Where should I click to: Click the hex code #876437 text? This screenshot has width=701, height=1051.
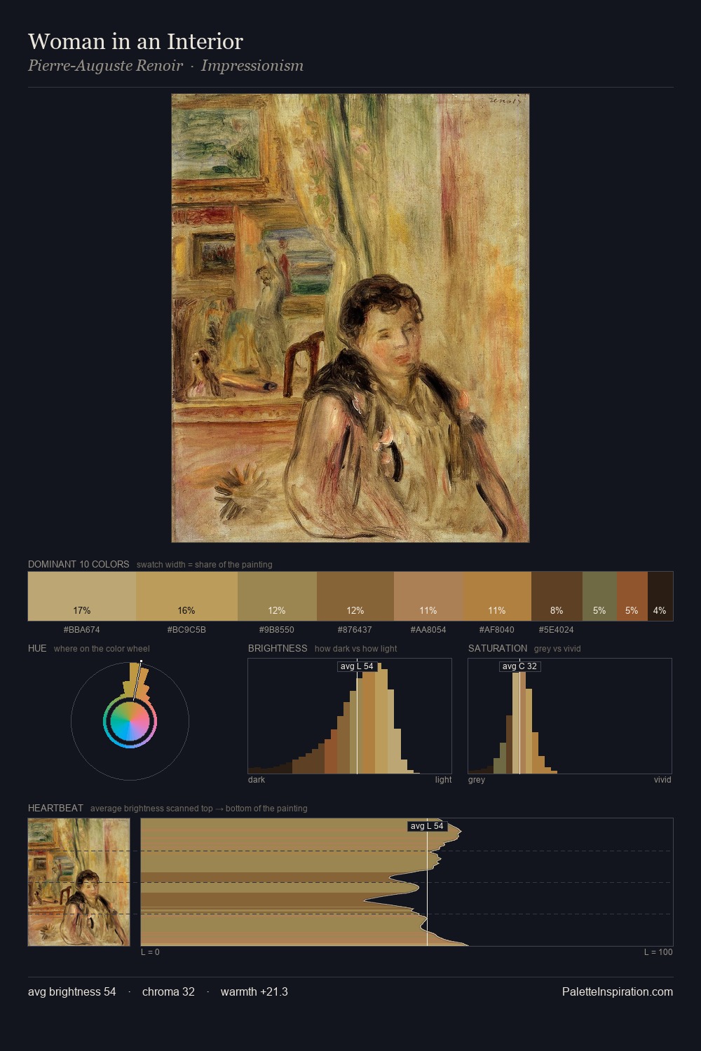pos(355,630)
